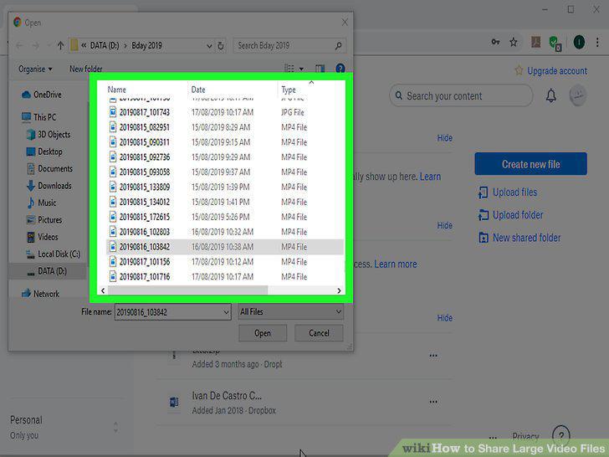
Task: Click Dropbox account avatar
Action: coord(577,95)
